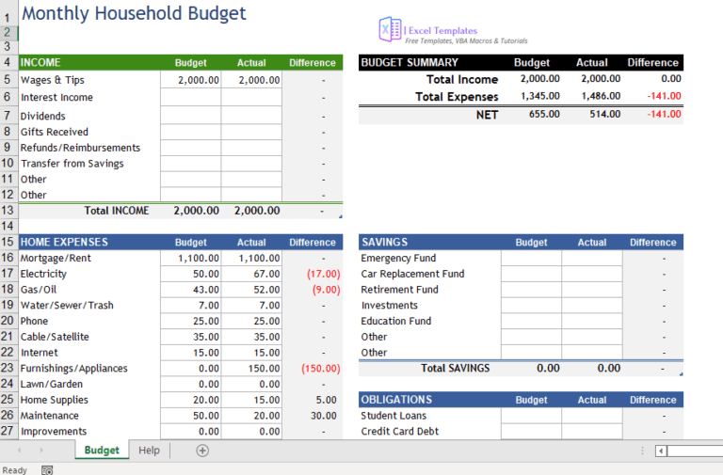Add a new sheet with the plus button

(x=202, y=451)
